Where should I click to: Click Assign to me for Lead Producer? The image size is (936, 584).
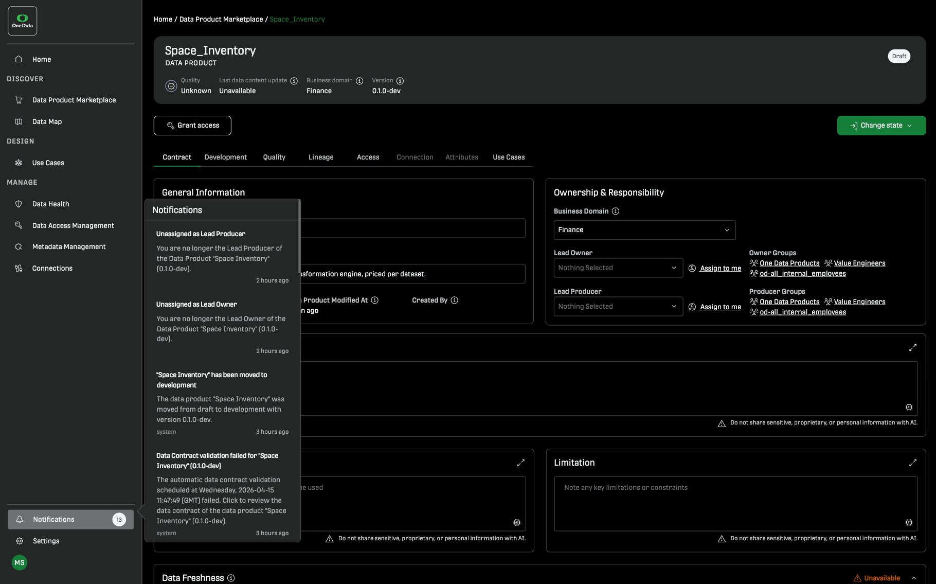(720, 307)
